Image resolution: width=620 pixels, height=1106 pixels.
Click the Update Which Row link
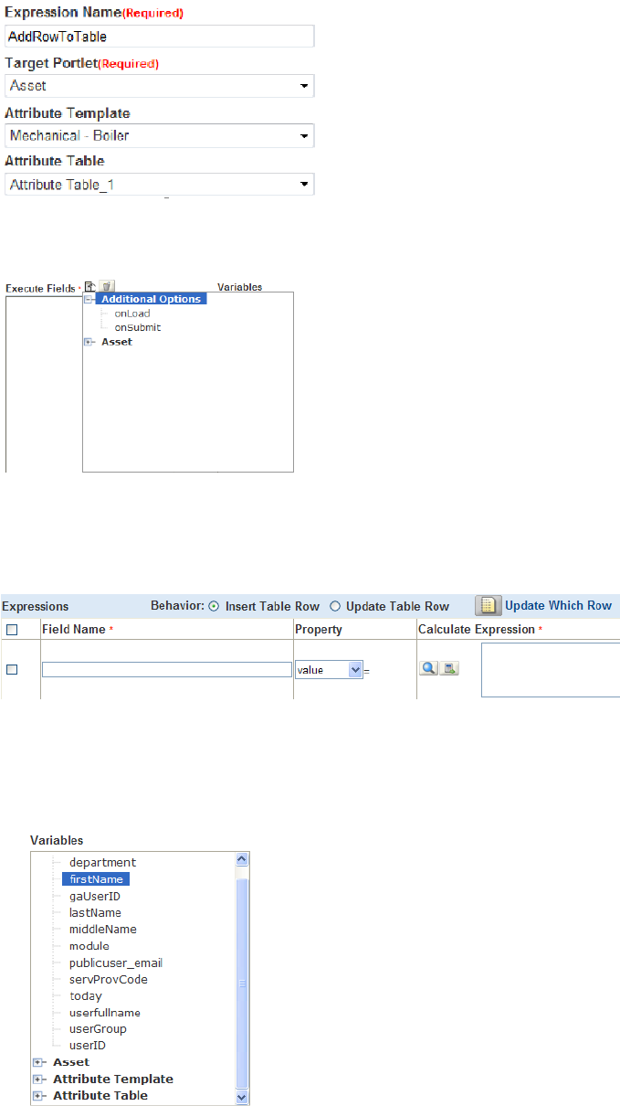pyautogui.click(x=558, y=605)
